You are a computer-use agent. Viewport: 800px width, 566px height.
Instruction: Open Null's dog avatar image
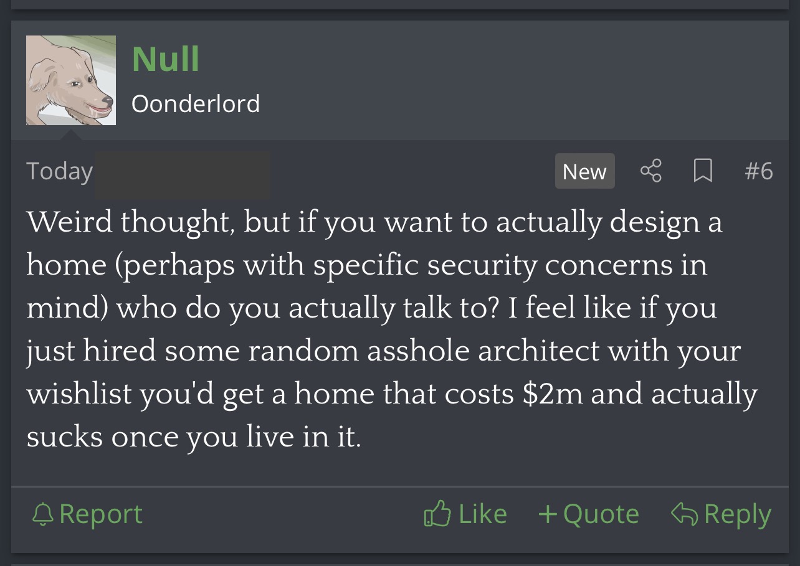pyautogui.click(x=71, y=80)
